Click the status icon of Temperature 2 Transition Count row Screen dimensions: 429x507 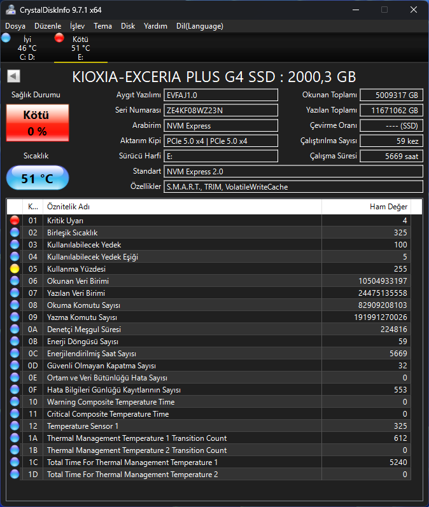[15, 450]
